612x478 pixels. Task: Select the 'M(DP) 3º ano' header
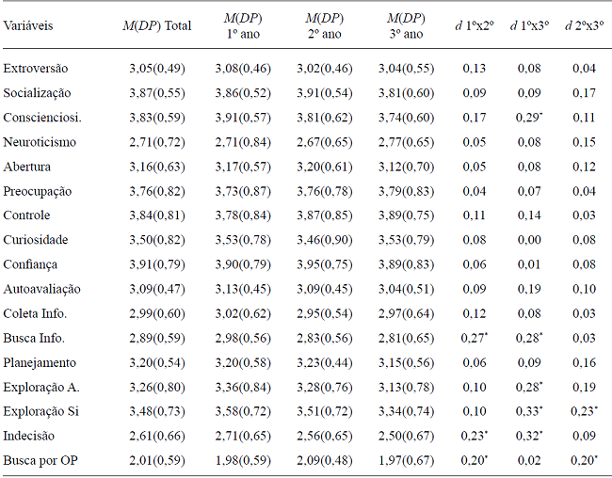click(x=407, y=25)
